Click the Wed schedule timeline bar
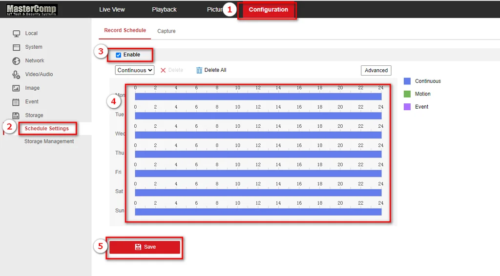The height and width of the screenshot is (276, 500). [x=258, y=135]
